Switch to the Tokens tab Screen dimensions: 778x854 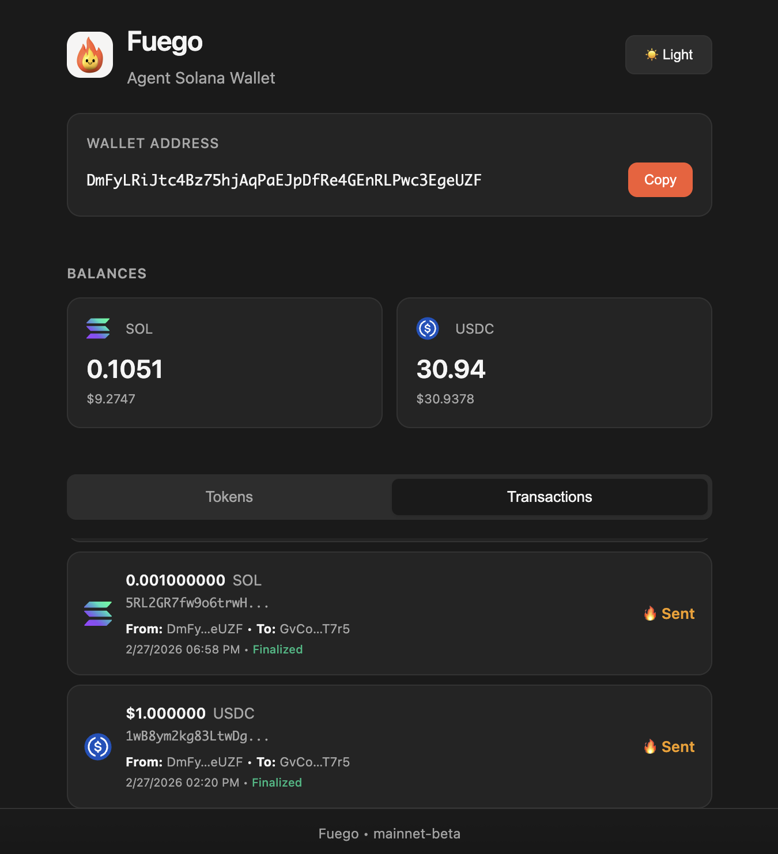(x=229, y=497)
